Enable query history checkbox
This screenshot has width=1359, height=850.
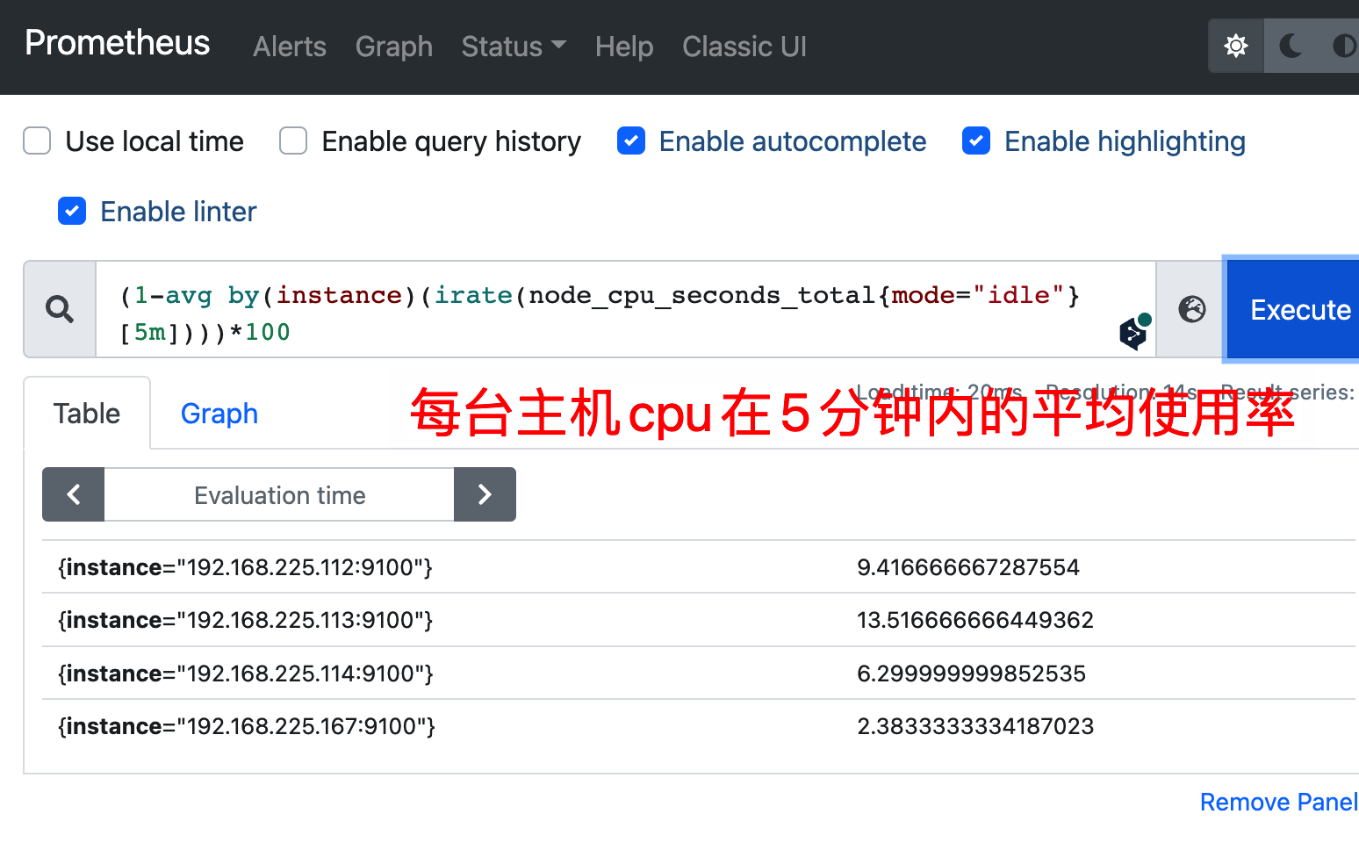coord(292,140)
